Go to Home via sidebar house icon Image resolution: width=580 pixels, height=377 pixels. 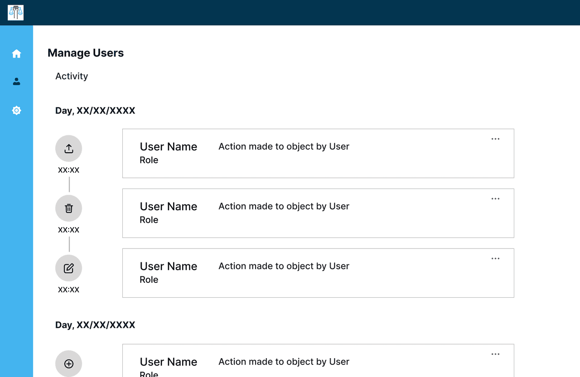pyautogui.click(x=16, y=54)
